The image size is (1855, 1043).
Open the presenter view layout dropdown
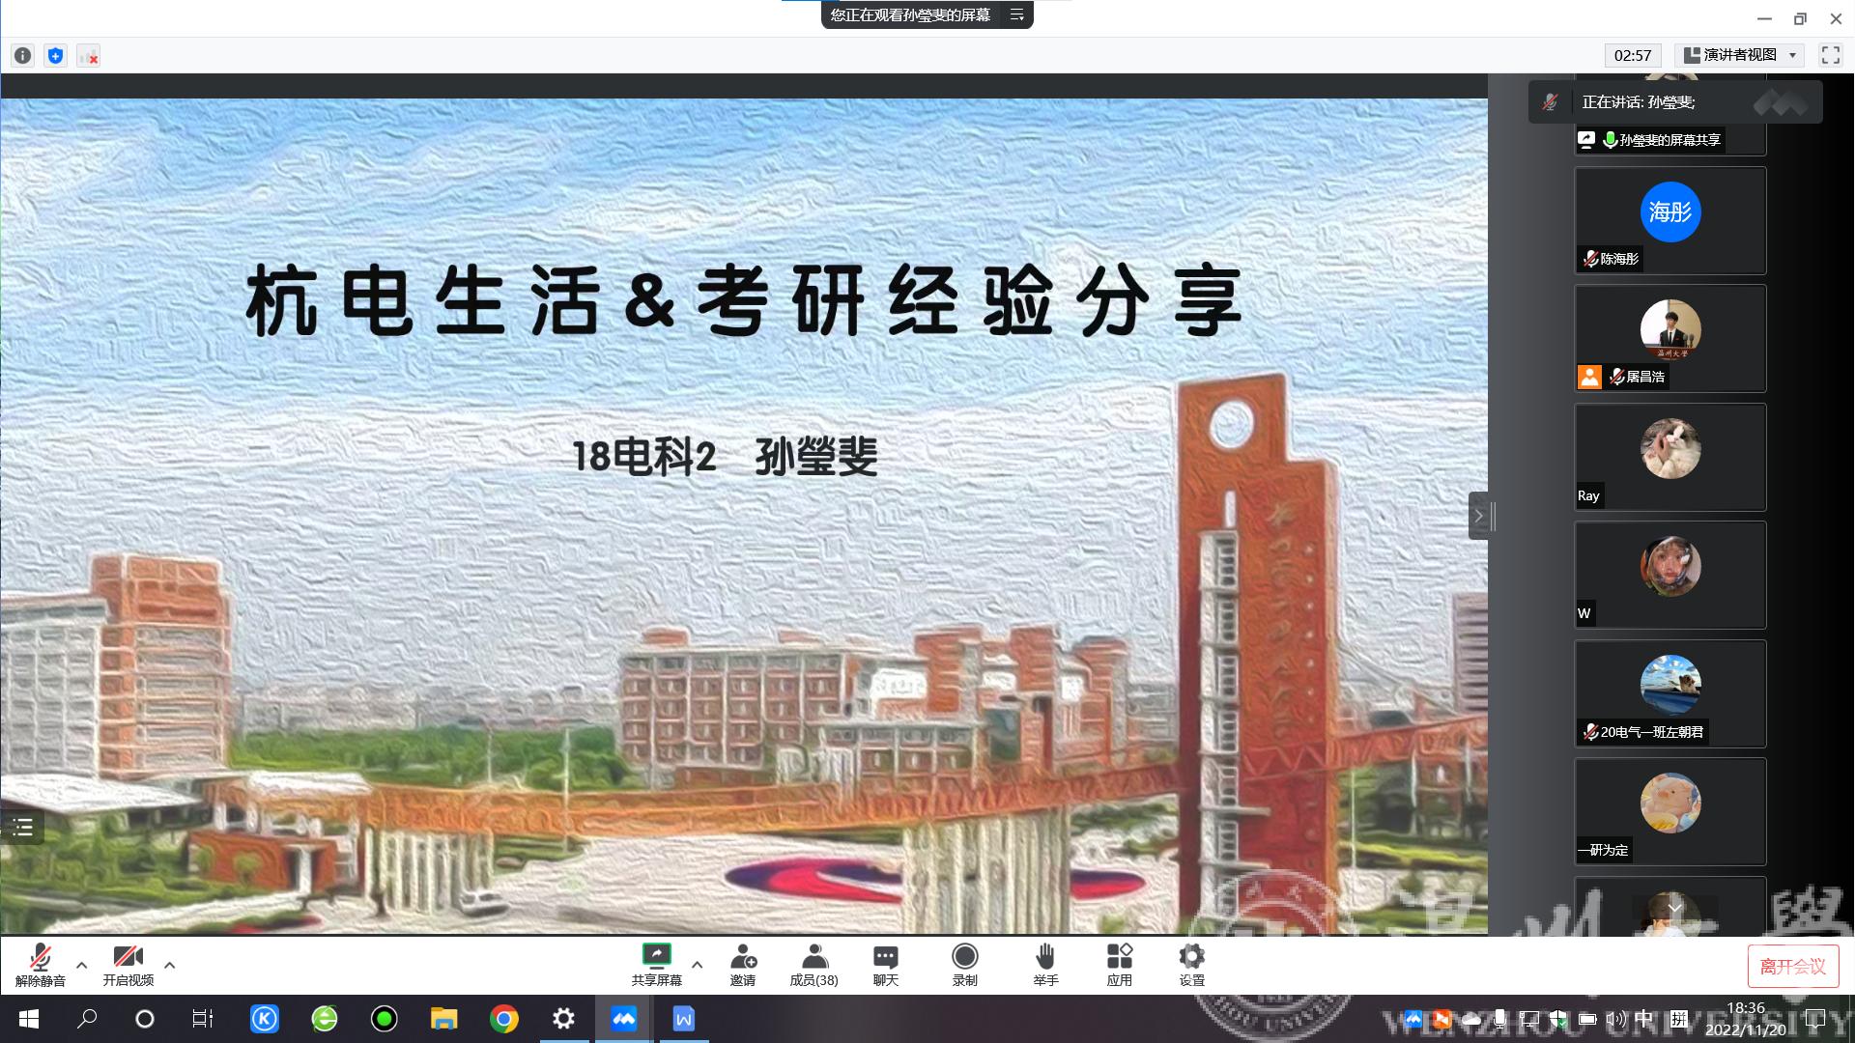[1741, 55]
